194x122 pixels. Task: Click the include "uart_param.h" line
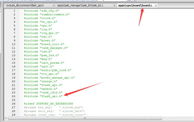pos(44,63)
